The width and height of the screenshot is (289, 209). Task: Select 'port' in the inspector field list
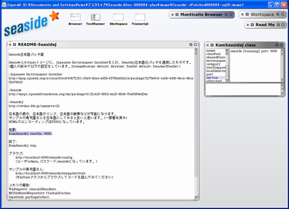[210, 74]
